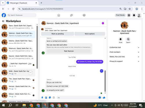Expand the Chat members section
The image size is (145, 108).
coord(124,52)
